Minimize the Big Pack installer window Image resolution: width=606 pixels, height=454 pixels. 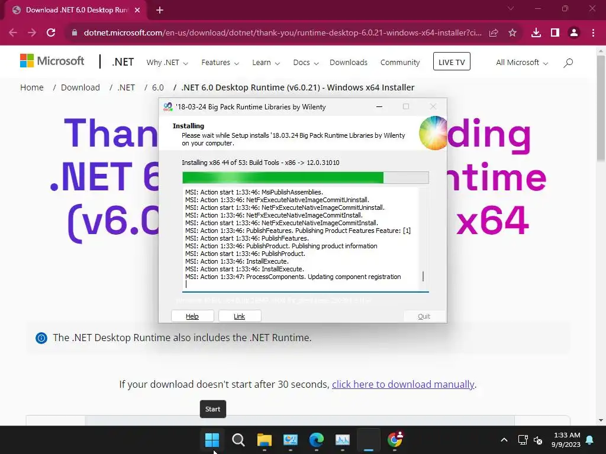point(379,106)
